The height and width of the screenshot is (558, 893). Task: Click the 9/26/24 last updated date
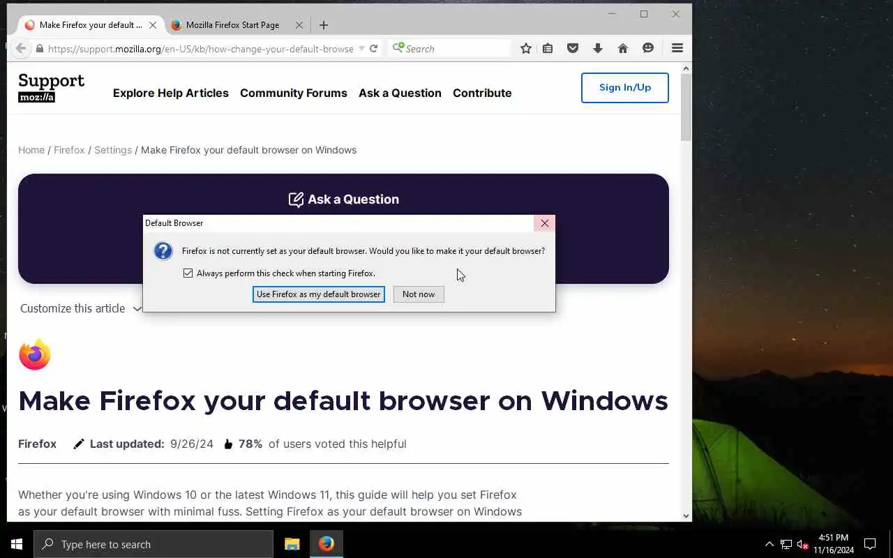(192, 444)
